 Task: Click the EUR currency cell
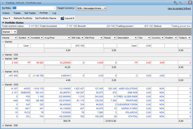click(x=158, y=63)
